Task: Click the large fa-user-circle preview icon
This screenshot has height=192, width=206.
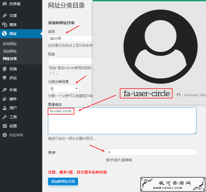Action: click(160, 47)
